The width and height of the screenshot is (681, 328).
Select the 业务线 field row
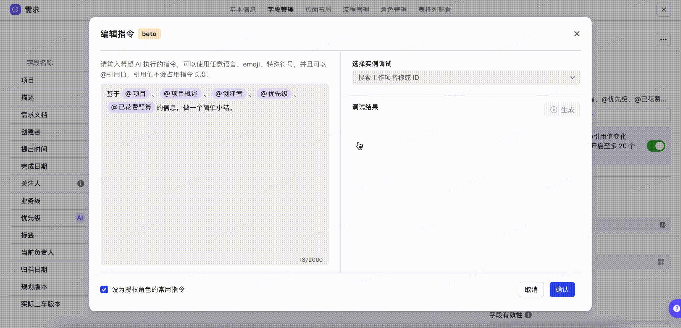tap(49, 201)
